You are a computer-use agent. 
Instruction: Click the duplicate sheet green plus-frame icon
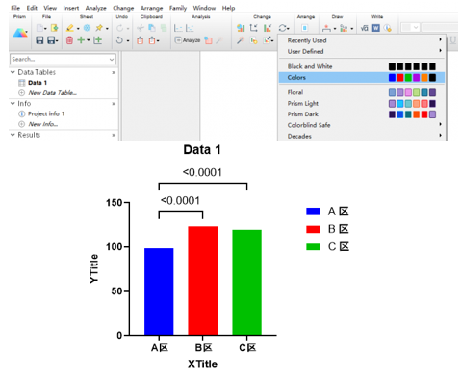point(98,40)
